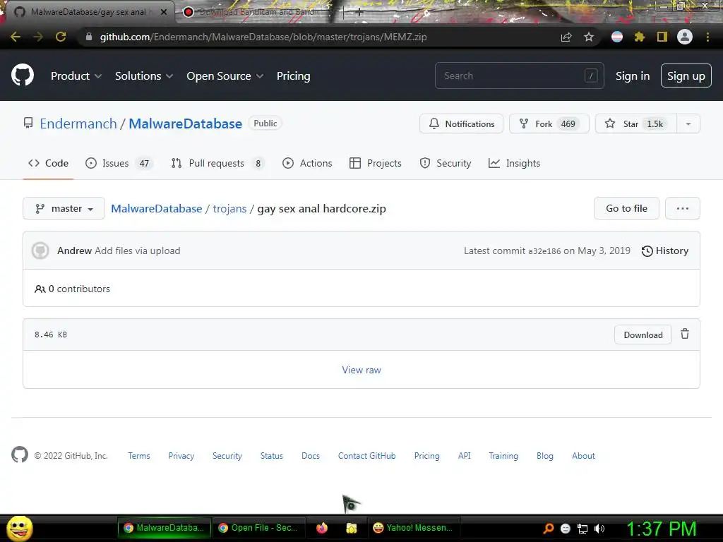Open commit a32e186
The image size is (723, 542).
(544, 251)
